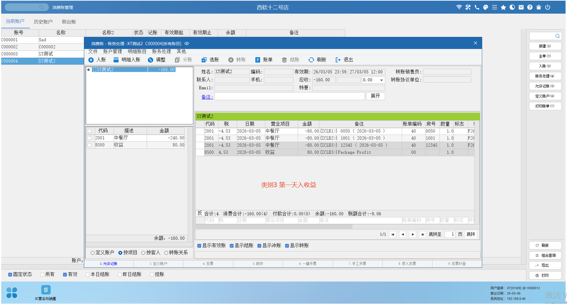Click the Wi-Fi network status icon
Viewport: 567px width, 304px height.
tap(459, 7)
